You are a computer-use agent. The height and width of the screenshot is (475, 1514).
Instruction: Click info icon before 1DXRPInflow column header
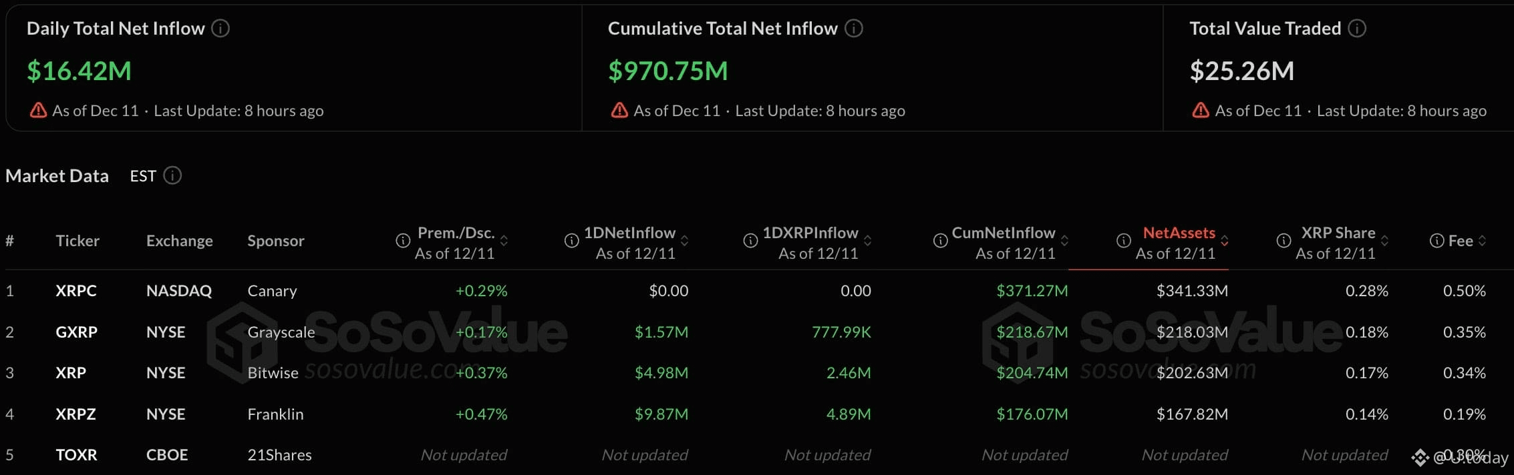click(751, 241)
